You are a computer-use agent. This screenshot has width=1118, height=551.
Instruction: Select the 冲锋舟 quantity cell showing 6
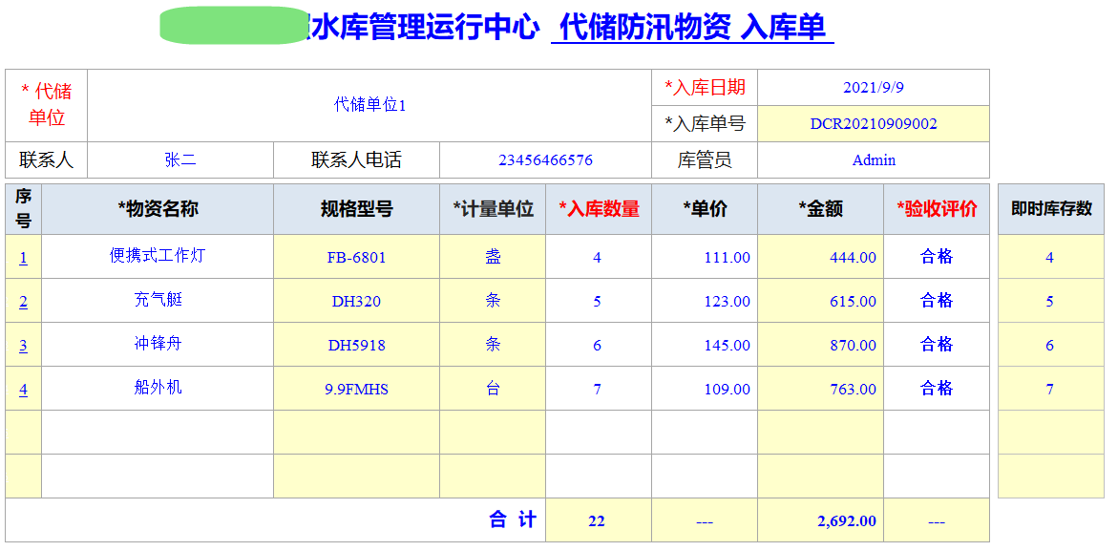click(x=598, y=345)
